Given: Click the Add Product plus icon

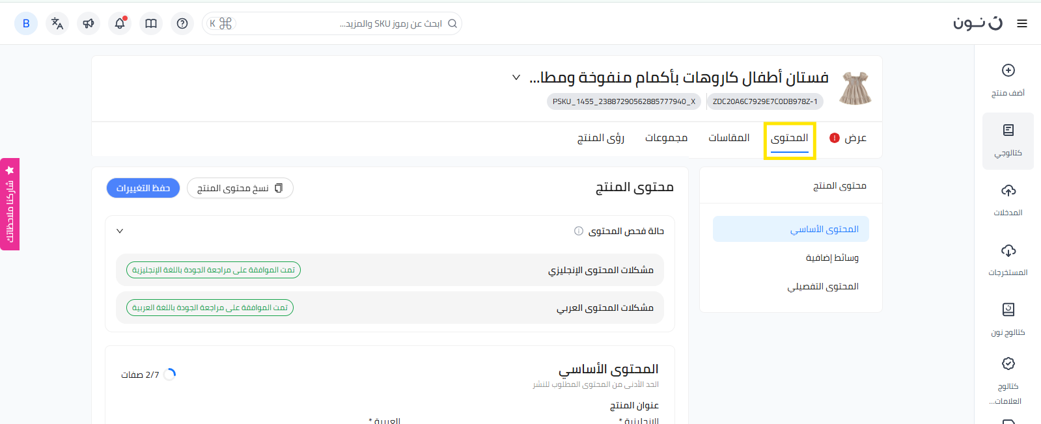Looking at the screenshot, I should tap(1008, 71).
